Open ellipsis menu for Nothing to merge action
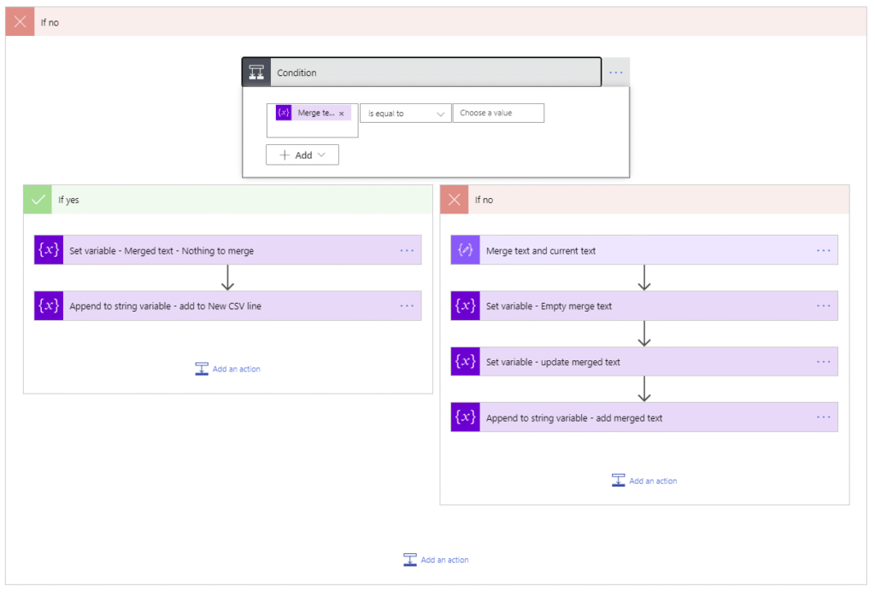Viewport: 875px width, 595px height. pyautogui.click(x=407, y=250)
